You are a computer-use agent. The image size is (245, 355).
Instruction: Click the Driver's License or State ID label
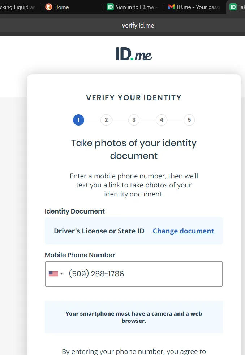(x=99, y=231)
